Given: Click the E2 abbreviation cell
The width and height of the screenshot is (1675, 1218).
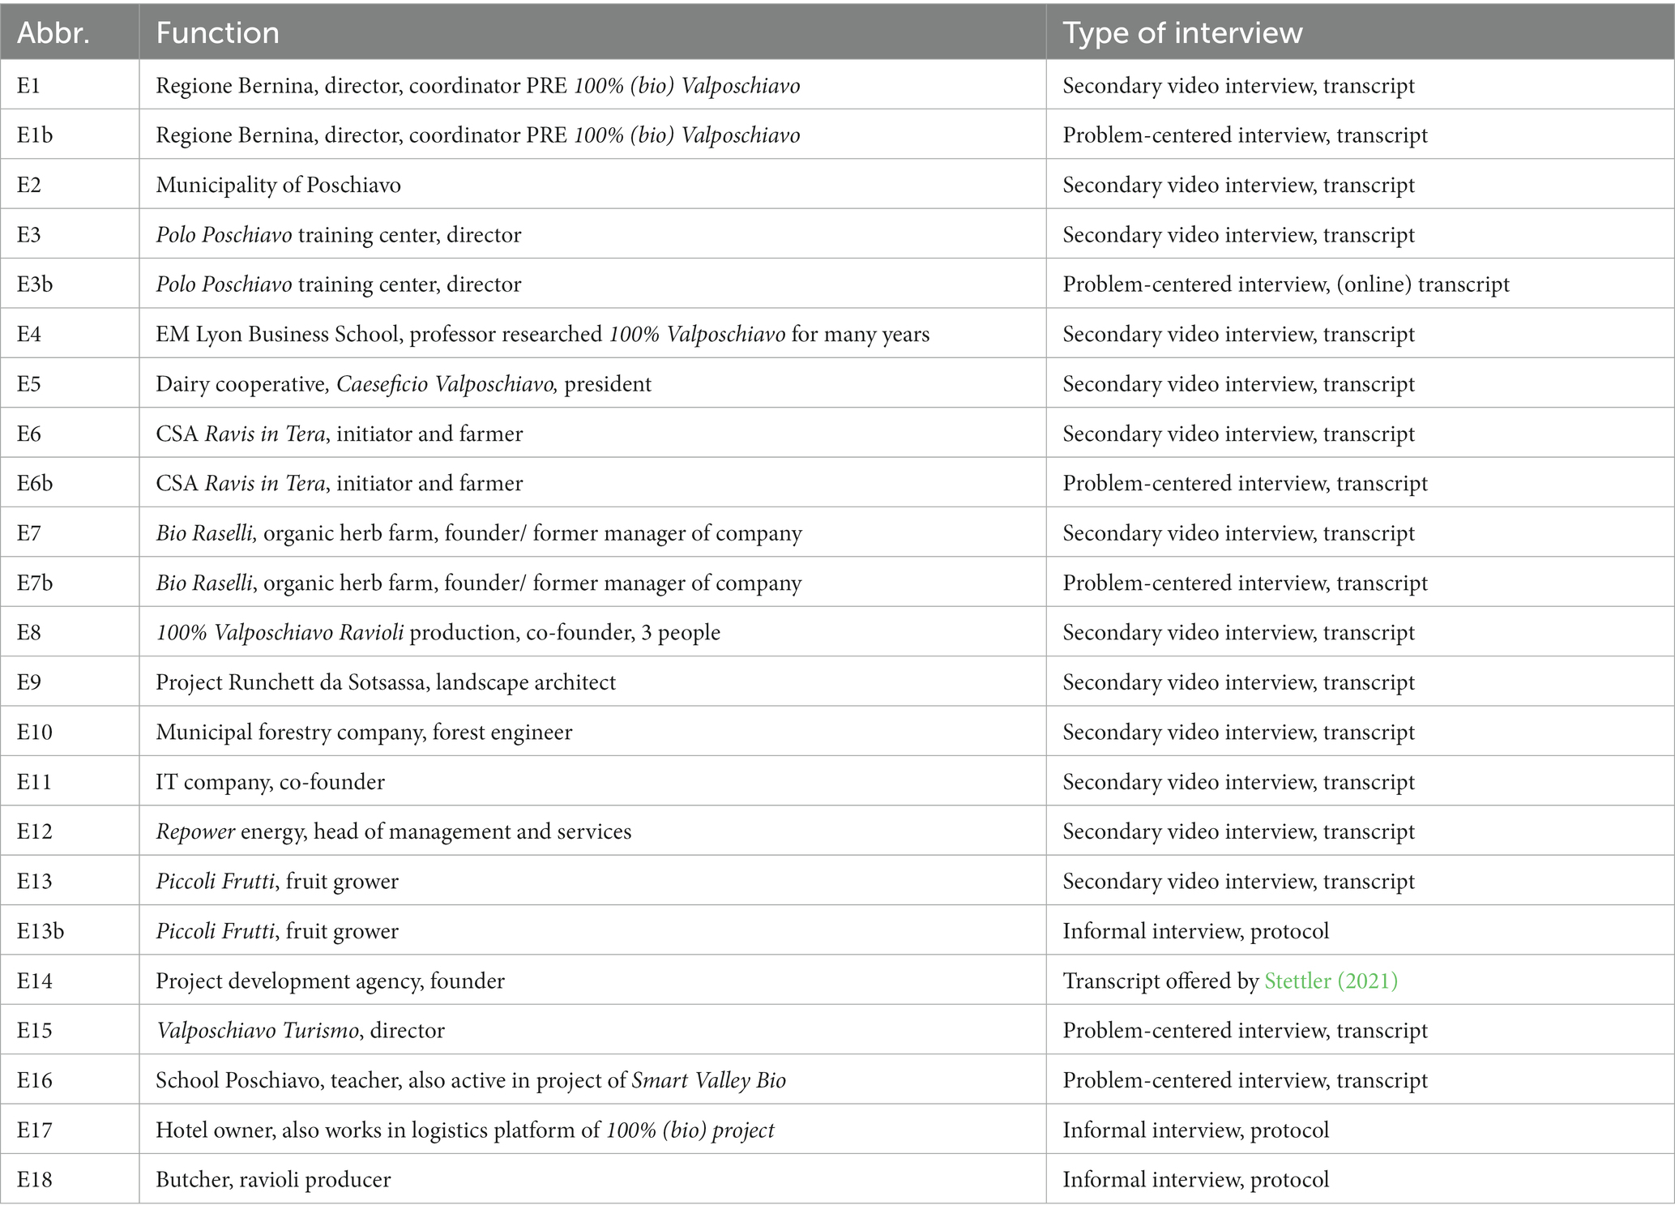Looking at the screenshot, I should tap(70, 185).
